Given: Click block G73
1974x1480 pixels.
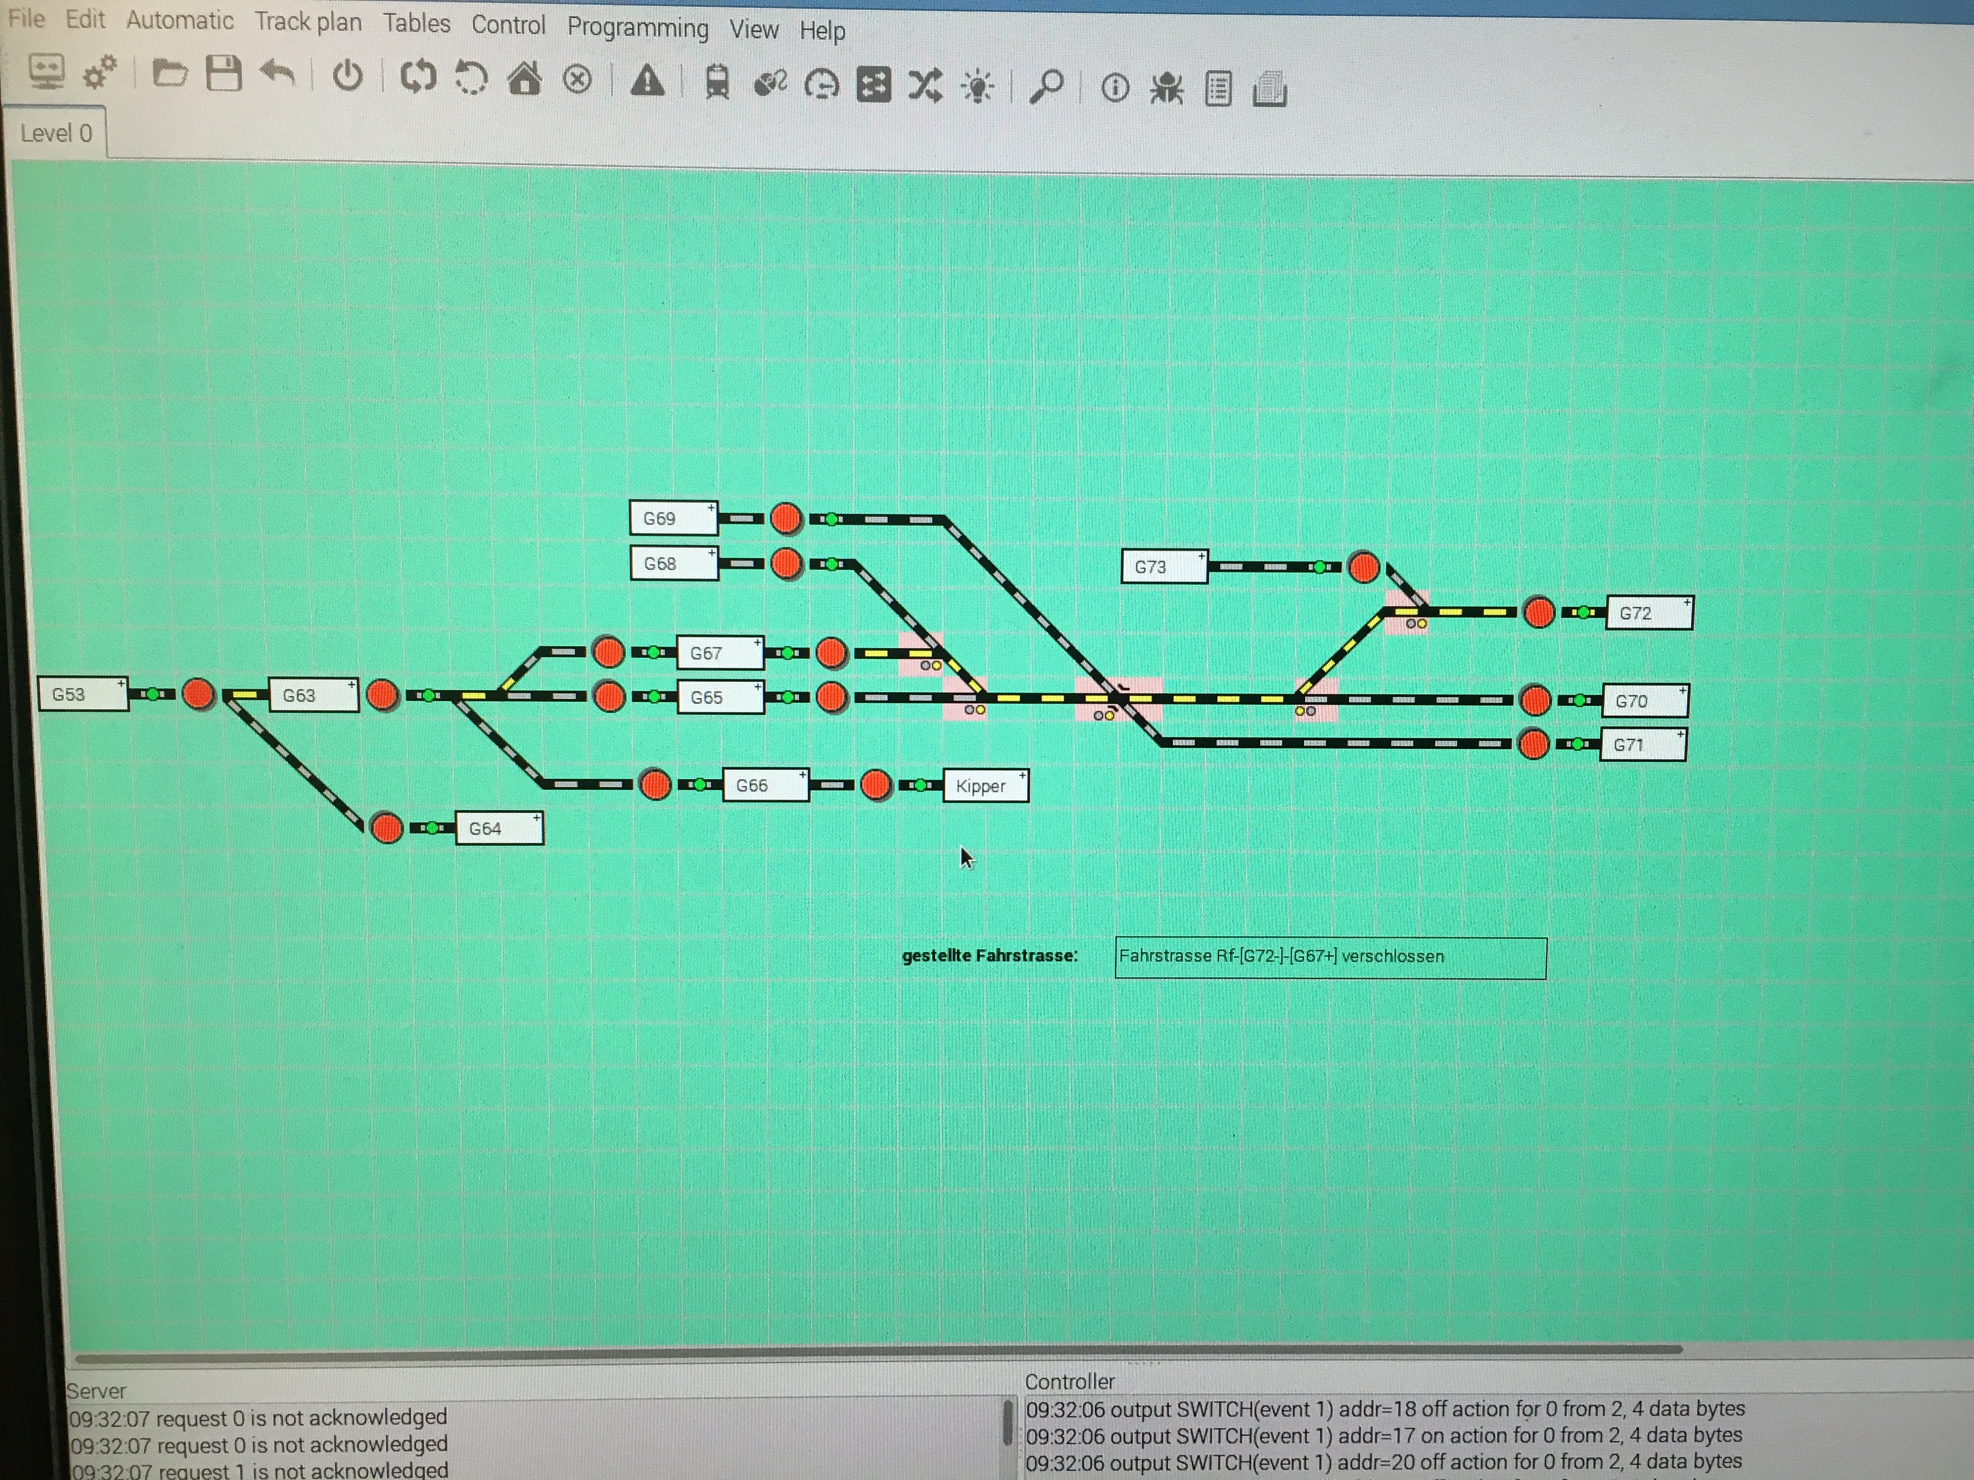Looking at the screenshot, I should 1165,566.
